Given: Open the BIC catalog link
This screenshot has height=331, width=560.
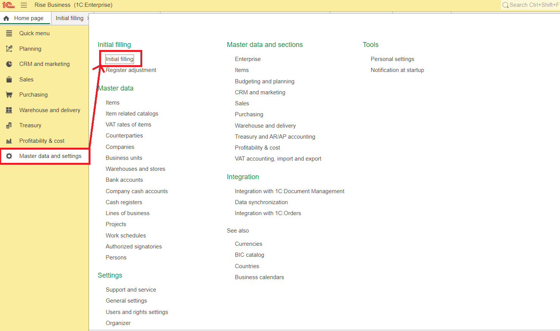Looking at the screenshot, I should pyautogui.click(x=250, y=255).
